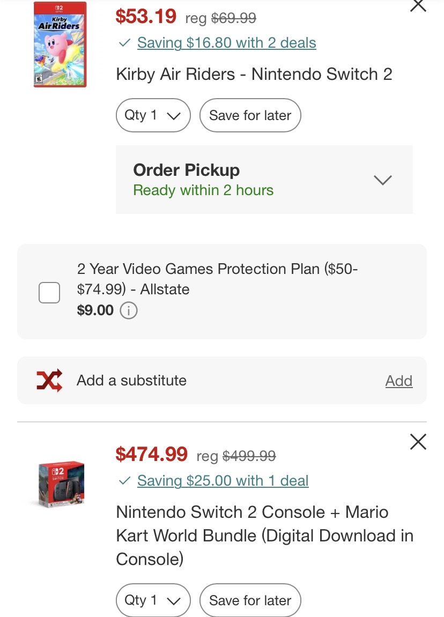This screenshot has height=617, width=444.
Task: Click the checkmark beside Saving $25.00
Action: pos(125,481)
